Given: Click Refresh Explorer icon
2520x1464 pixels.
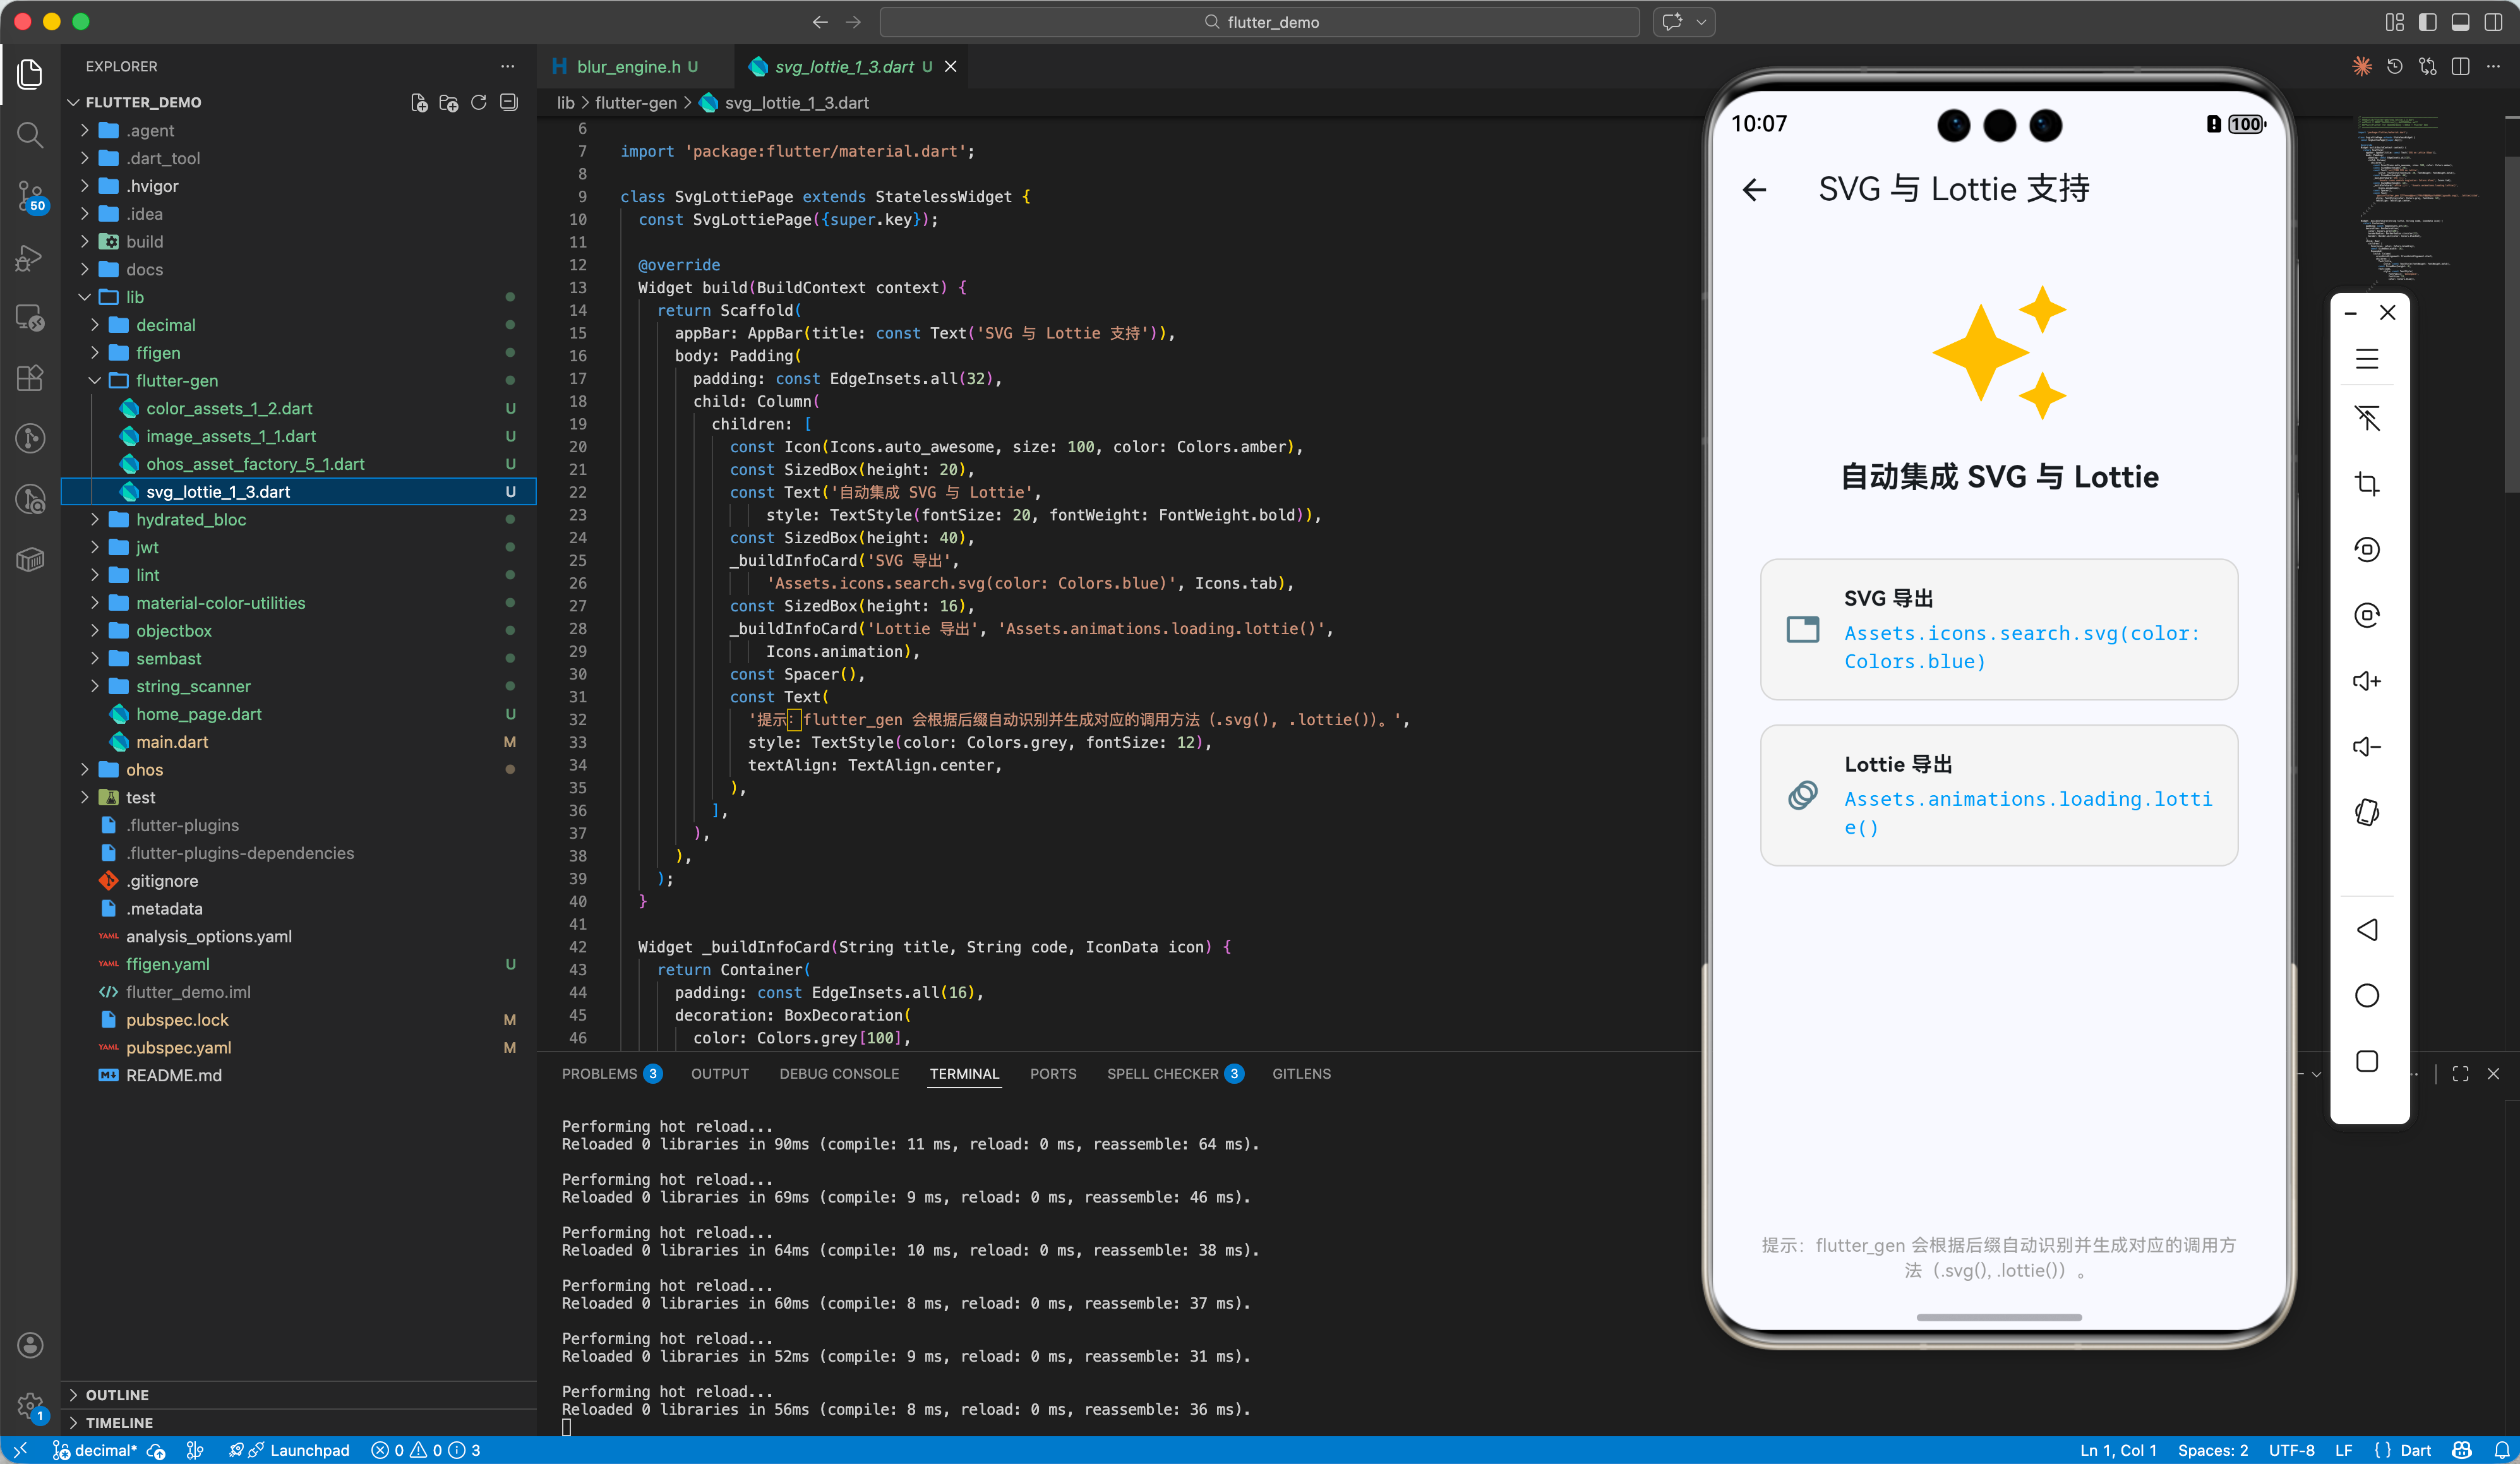Looking at the screenshot, I should (478, 102).
